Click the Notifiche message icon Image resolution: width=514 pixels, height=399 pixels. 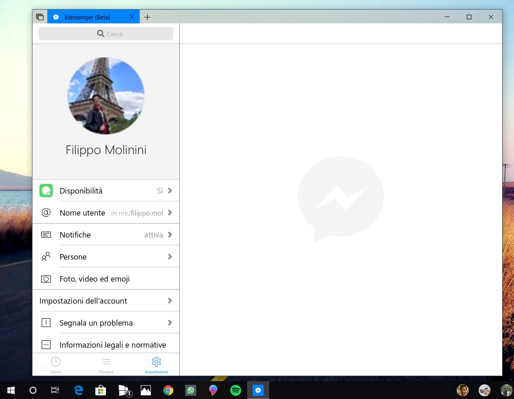tap(46, 235)
